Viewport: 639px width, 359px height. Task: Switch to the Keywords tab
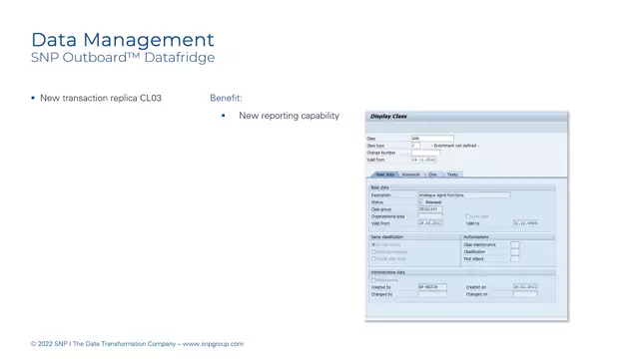[x=410, y=175]
